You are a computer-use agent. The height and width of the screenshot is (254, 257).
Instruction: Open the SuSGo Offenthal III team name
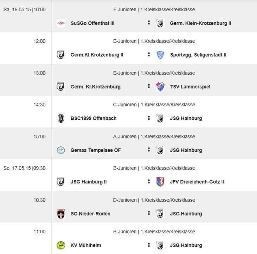[92, 23]
